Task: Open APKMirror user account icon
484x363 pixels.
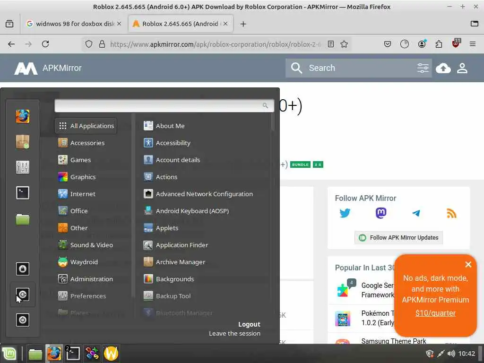Action: pos(462,68)
